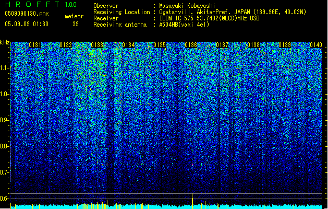Click the tall yellow signal spike below 0136
Image resolution: width=328 pixels, height=209 pixels.
click(192, 201)
